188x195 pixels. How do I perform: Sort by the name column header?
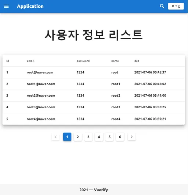pos(115,61)
